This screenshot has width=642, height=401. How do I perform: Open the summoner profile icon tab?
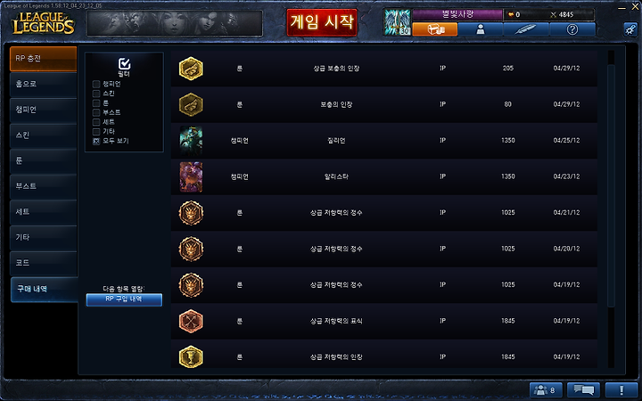click(481, 29)
